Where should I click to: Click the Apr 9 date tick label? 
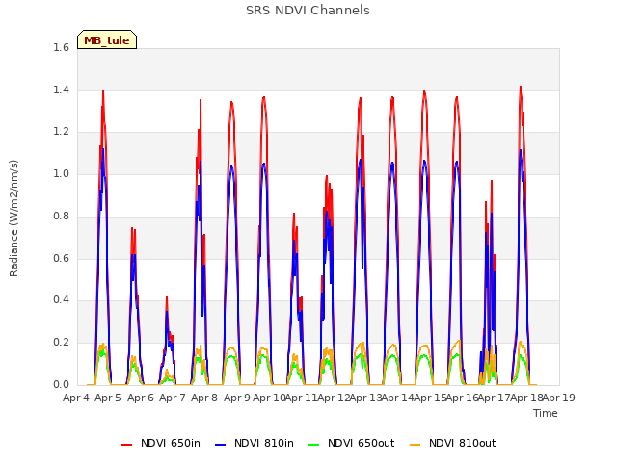pyautogui.click(x=237, y=398)
